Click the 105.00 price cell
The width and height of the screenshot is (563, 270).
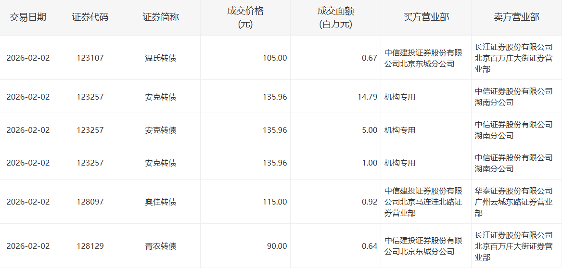[275, 58]
